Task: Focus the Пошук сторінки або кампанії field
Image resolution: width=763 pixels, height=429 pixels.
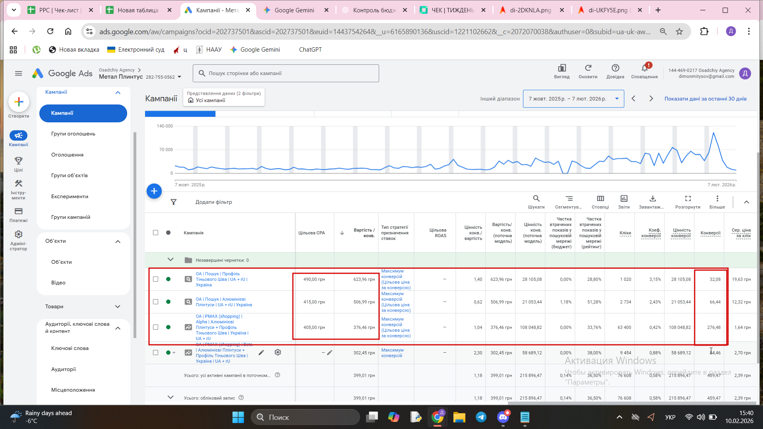Action: tap(286, 73)
